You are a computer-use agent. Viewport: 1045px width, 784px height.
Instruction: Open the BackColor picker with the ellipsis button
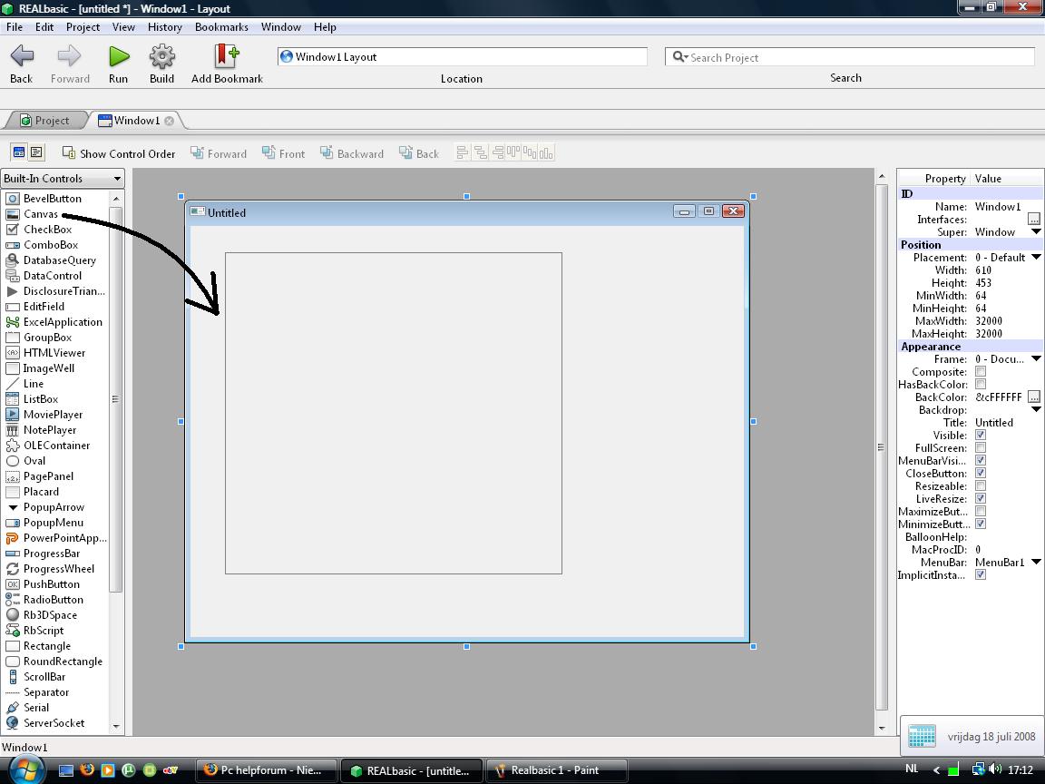[x=1036, y=397]
